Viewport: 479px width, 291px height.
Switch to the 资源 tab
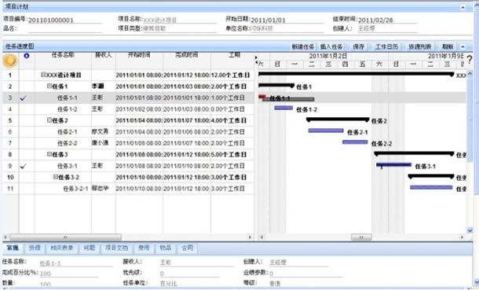pyautogui.click(x=35, y=248)
